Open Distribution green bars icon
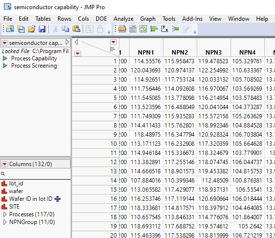The height and width of the screenshot is (238, 275). [x=154, y=29]
